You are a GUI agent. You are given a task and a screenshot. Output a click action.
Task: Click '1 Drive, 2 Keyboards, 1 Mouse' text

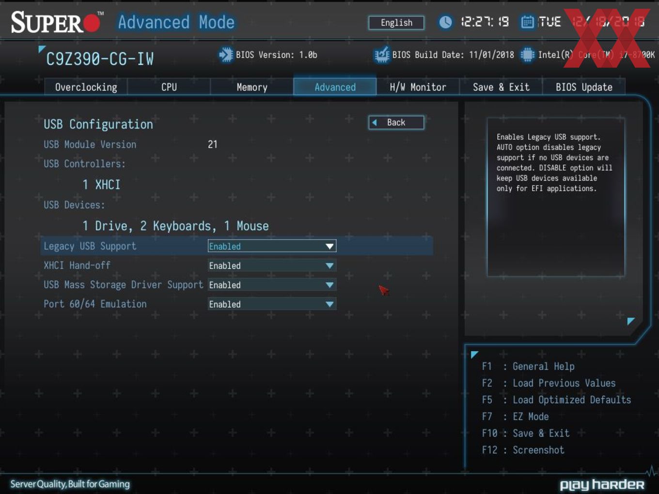point(175,226)
